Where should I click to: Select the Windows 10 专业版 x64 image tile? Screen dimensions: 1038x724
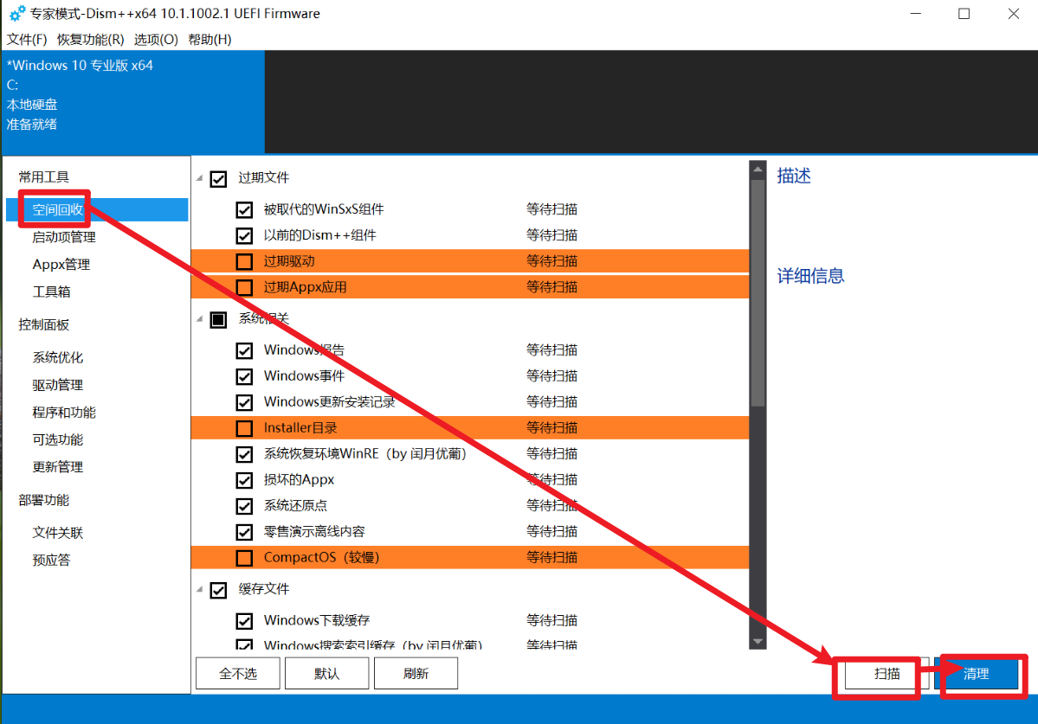point(133,102)
